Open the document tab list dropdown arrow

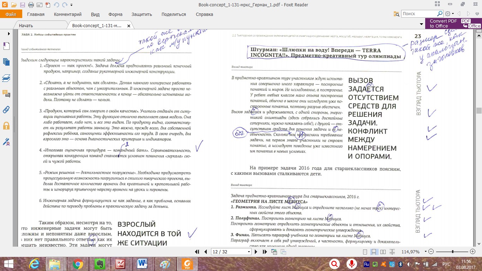(421, 24)
